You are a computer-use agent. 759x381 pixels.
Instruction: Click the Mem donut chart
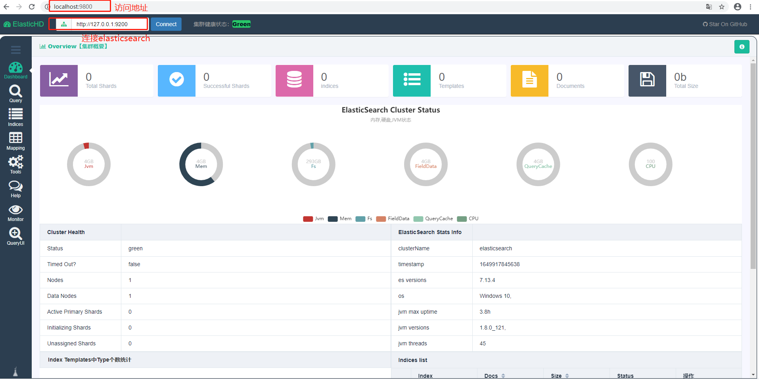[201, 164]
